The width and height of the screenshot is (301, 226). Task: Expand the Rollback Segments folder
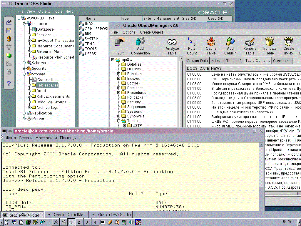click(29, 96)
